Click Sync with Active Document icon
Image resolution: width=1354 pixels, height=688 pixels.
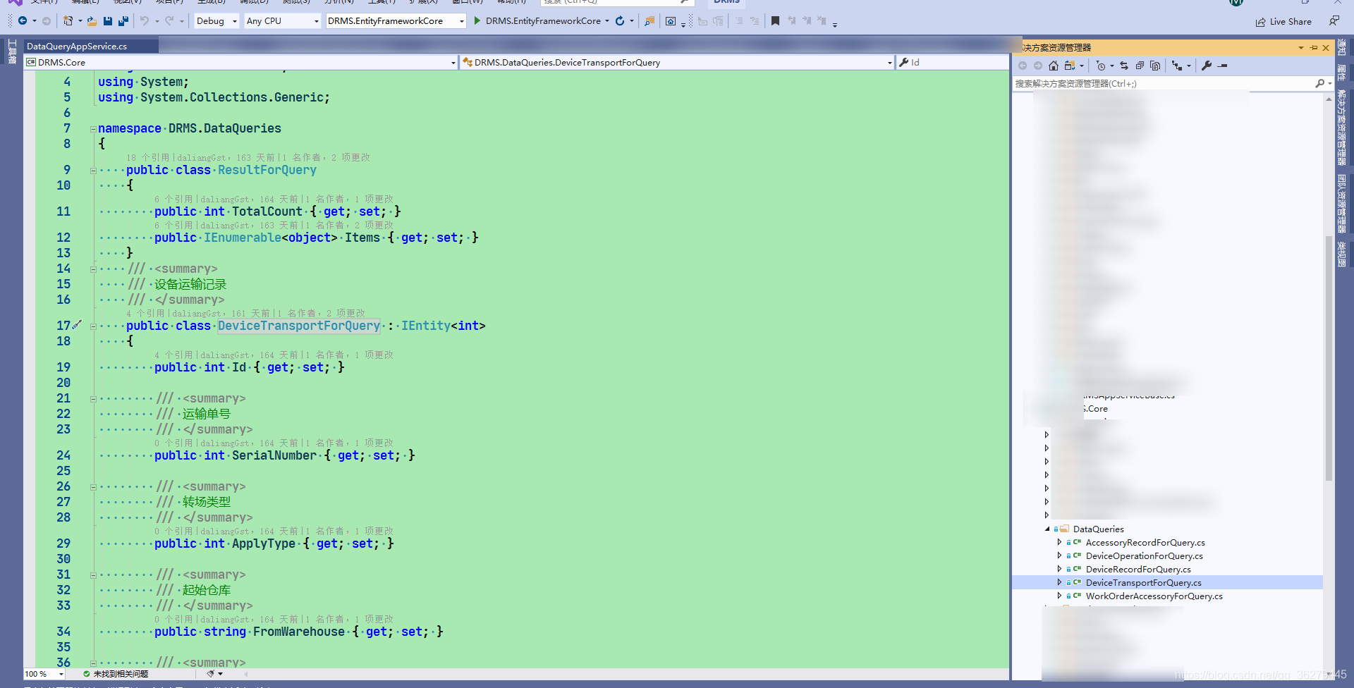coord(1124,66)
